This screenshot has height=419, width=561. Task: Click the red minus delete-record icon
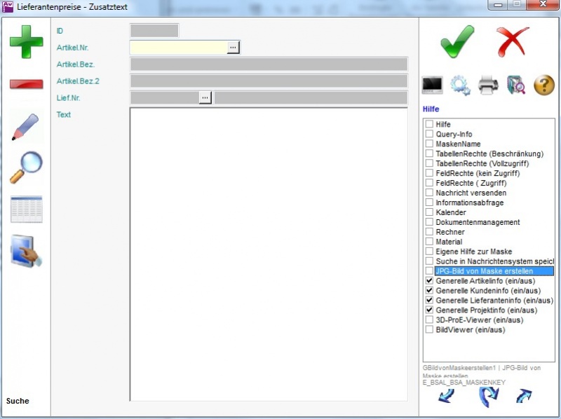pyautogui.click(x=26, y=84)
